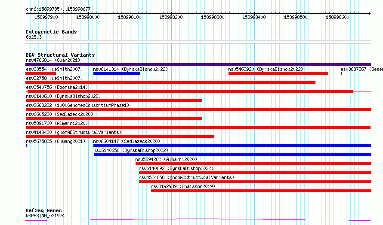The image size is (383, 225).
Task: Click the nsv4766814 (Quan2021) variant label
Action: point(53,60)
